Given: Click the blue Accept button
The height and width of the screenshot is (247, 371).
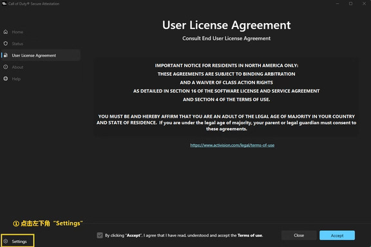Looking at the screenshot, I should pyautogui.click(x=337, y=235).
